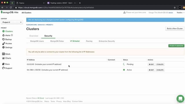185x104 pixels.
Task: Go forward in browser history
Action: point(7,8)
